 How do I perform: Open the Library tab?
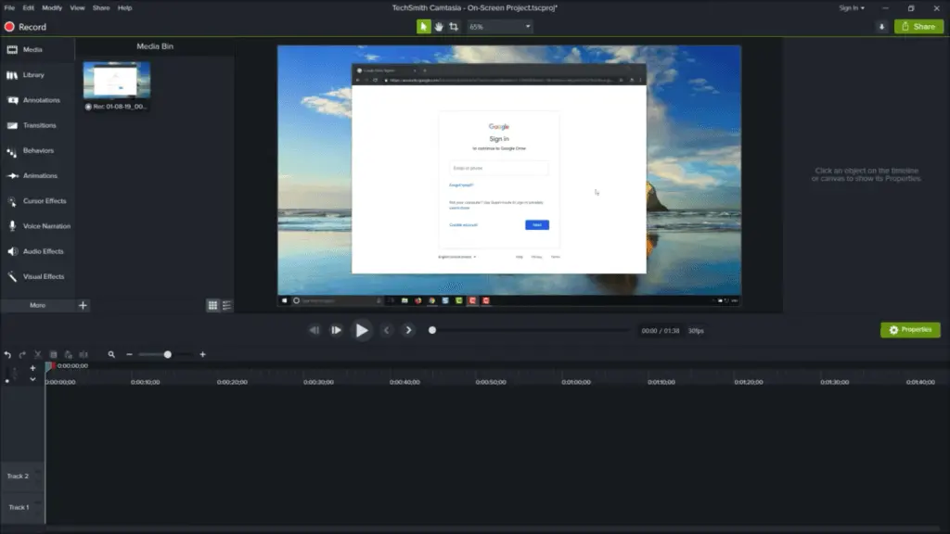[x=37, y=75]
